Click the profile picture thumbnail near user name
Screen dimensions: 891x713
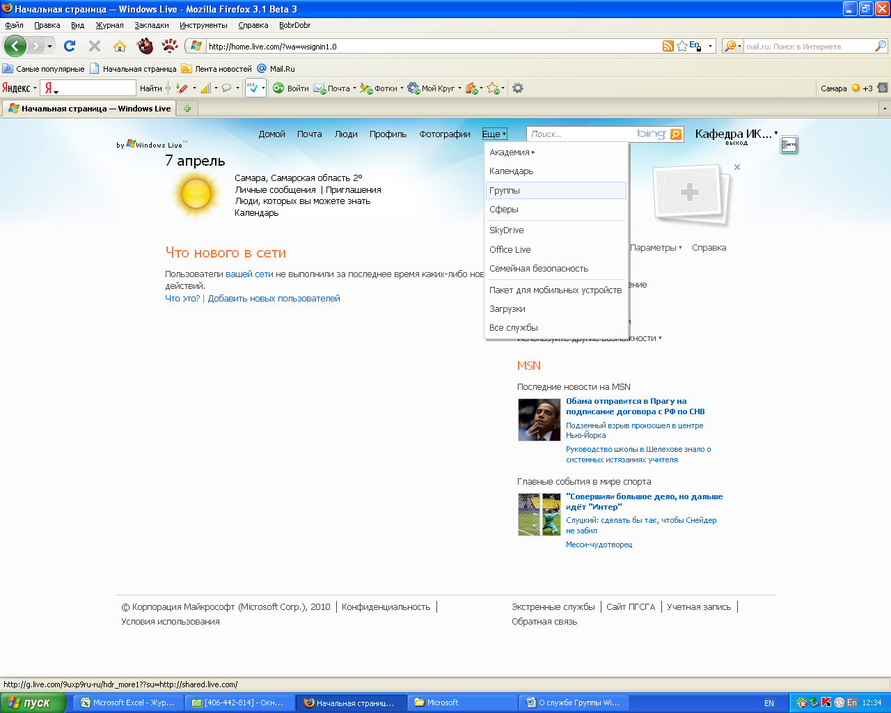tap(789, 145)
